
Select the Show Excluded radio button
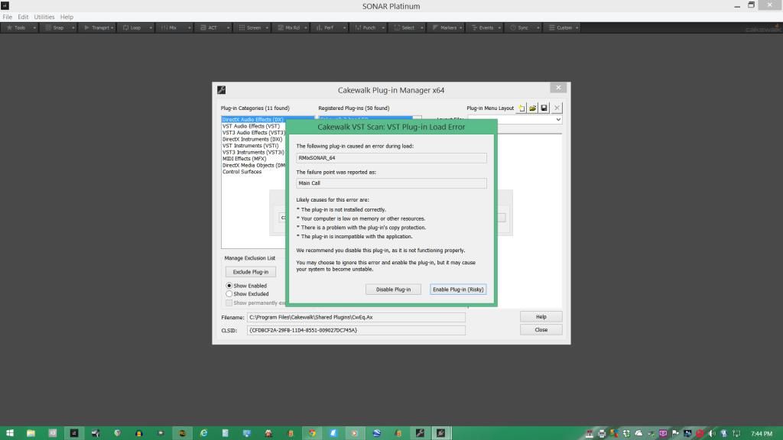click(x=229, y=293)
